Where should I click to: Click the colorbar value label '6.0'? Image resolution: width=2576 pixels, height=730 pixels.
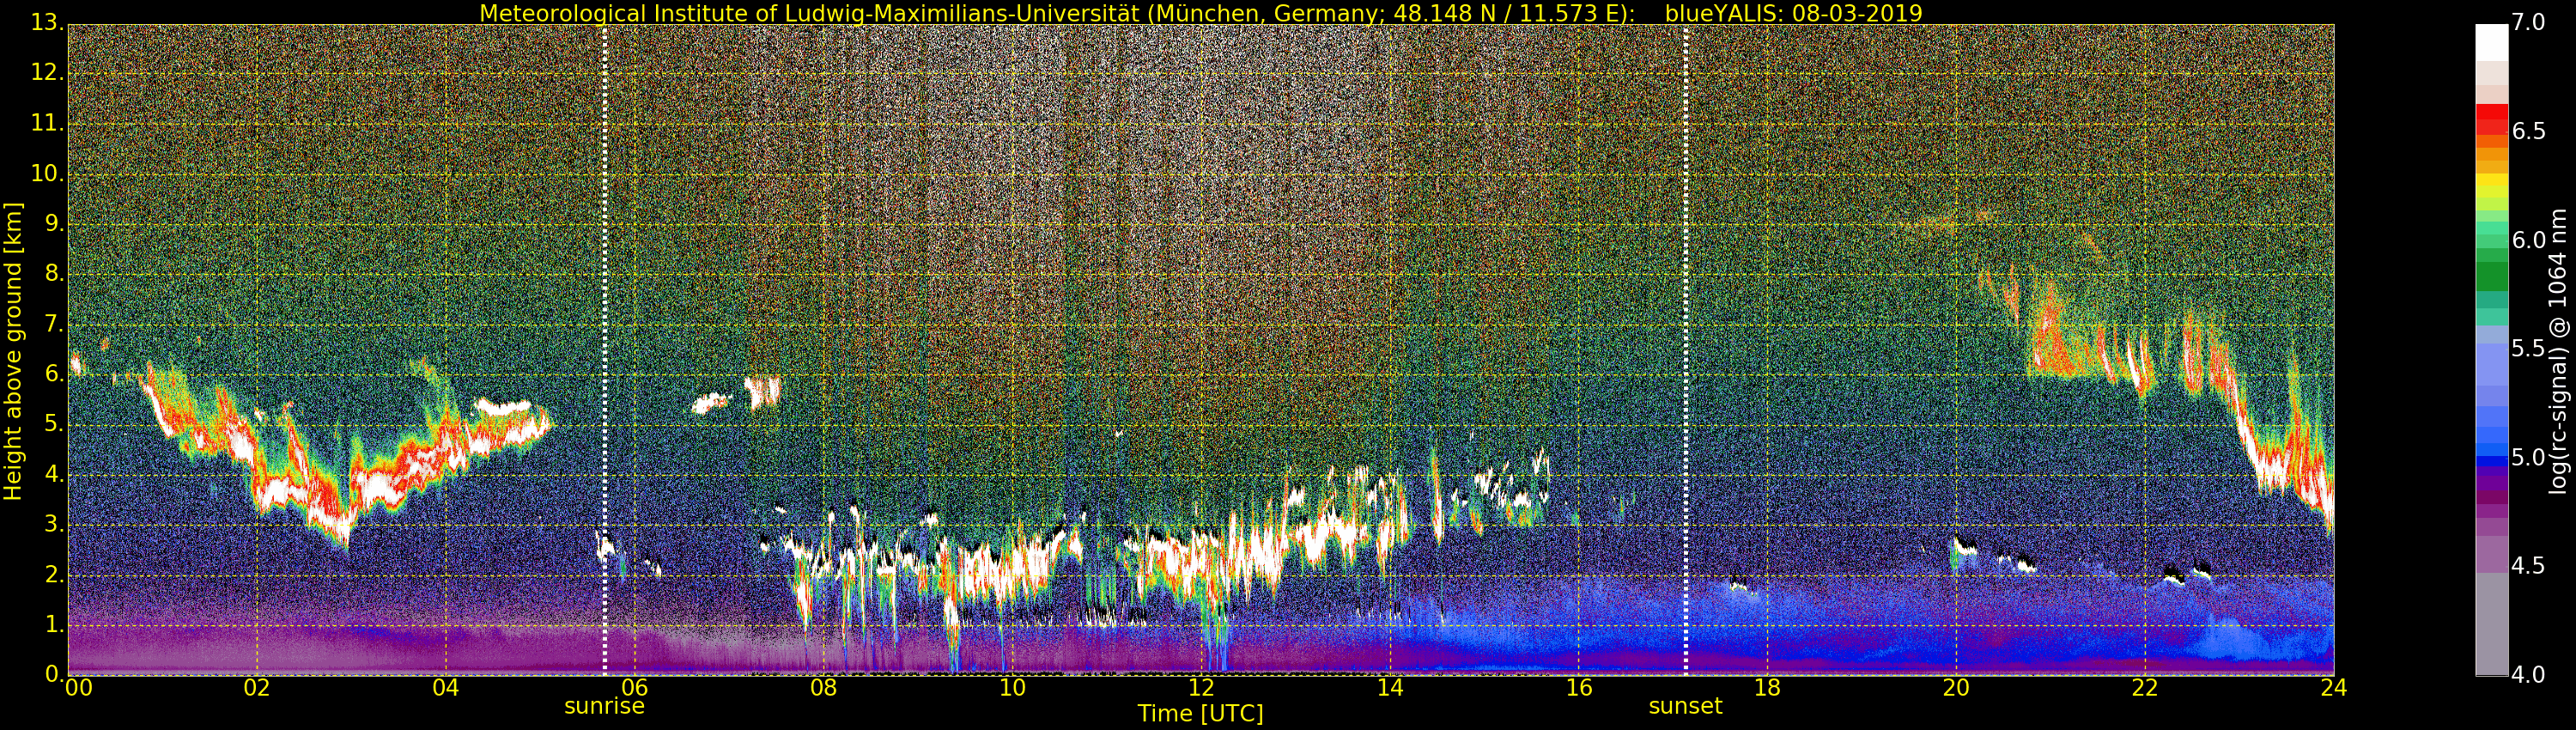coord(2529,240)
